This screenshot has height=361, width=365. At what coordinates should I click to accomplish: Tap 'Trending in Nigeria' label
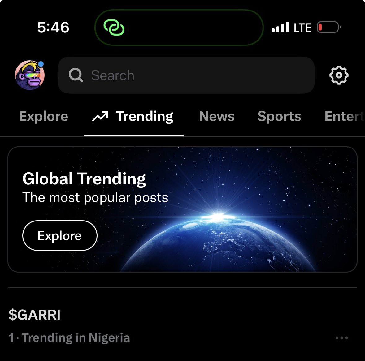(76, 338)
